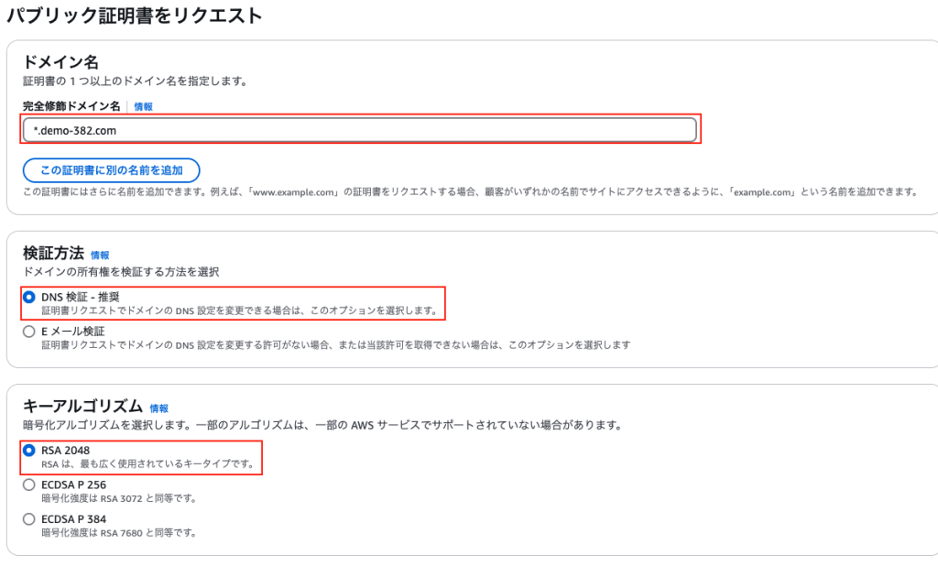The width and height of the screenshot is (938, 566).
Task: Click the www.example.com helper text paragraph
Action: click(x=472, y=192)
